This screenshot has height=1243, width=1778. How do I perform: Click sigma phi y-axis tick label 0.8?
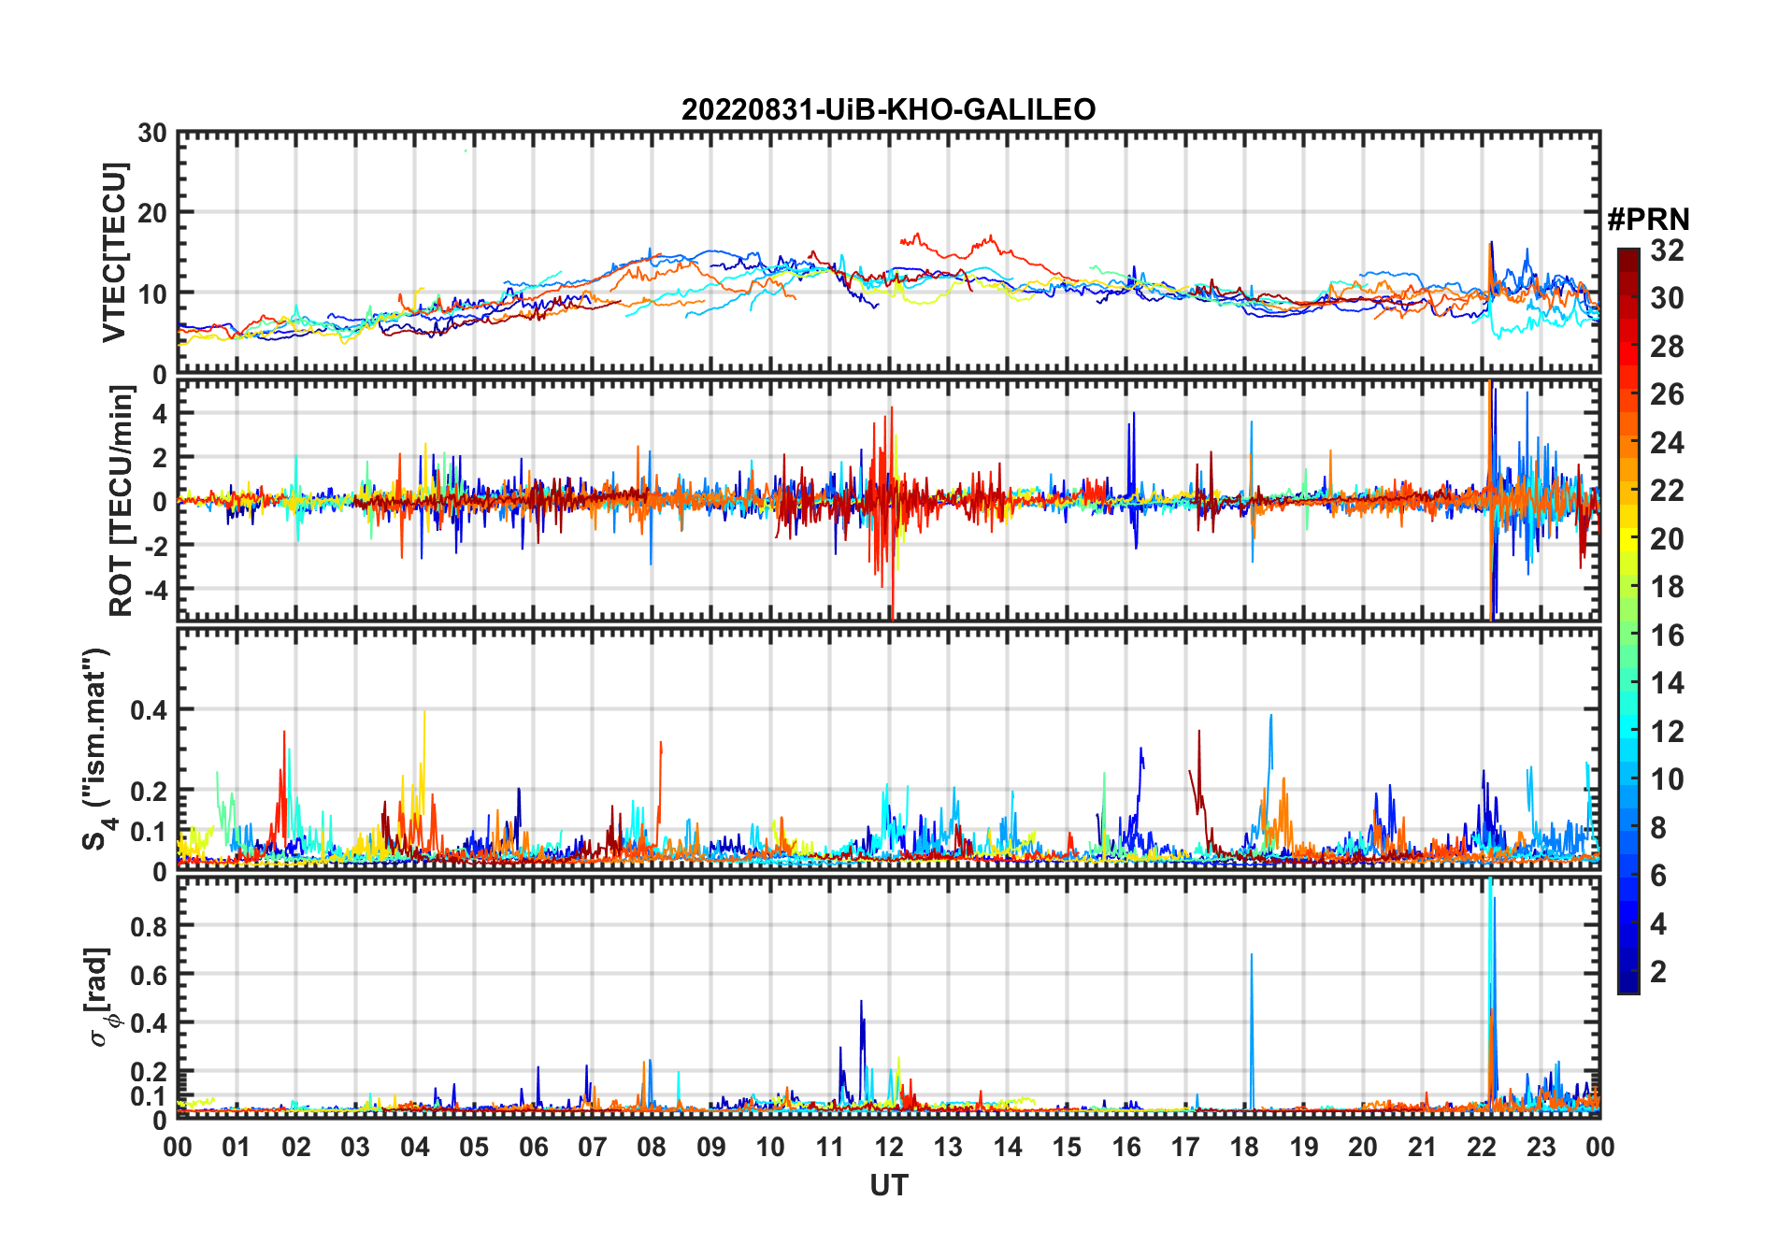click(149, 926)
